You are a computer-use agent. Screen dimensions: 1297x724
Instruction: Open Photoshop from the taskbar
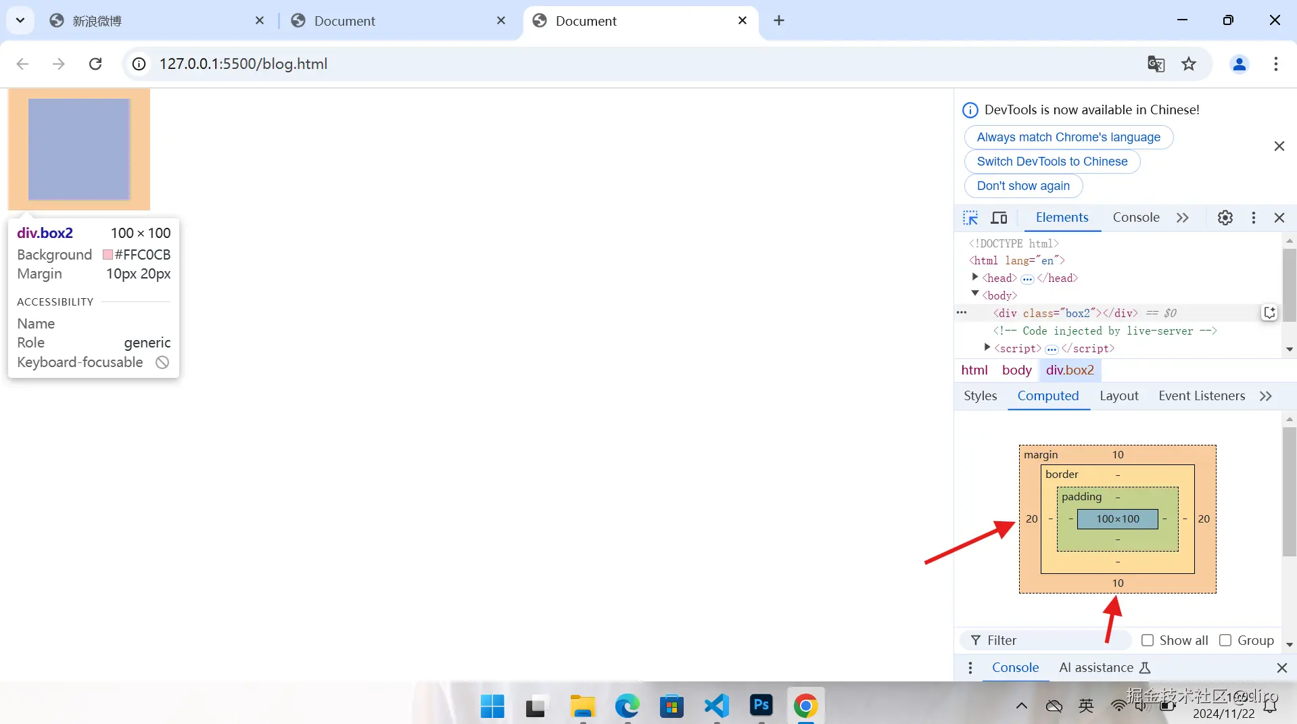pos(761,706)
